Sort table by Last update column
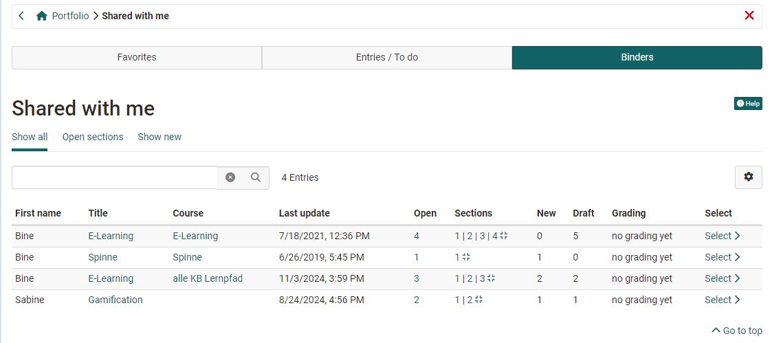This screenshot has width=772, height=343. pos(304,213)
